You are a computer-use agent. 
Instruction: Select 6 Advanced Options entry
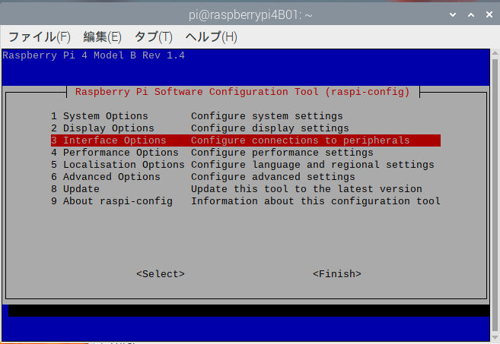[106, 177]
